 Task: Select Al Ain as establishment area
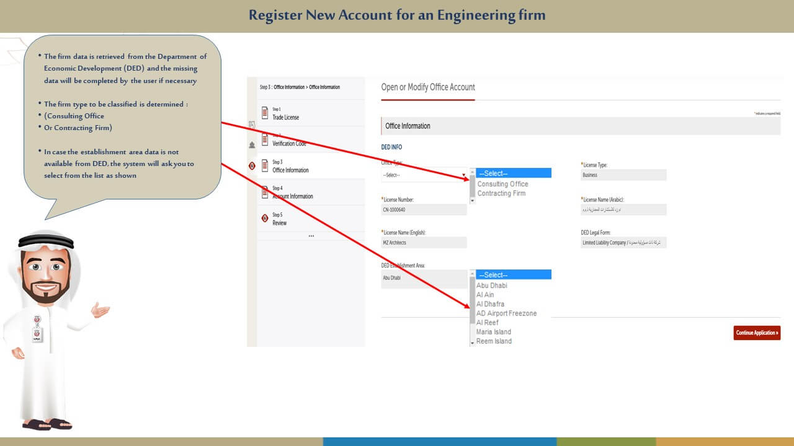485,295
